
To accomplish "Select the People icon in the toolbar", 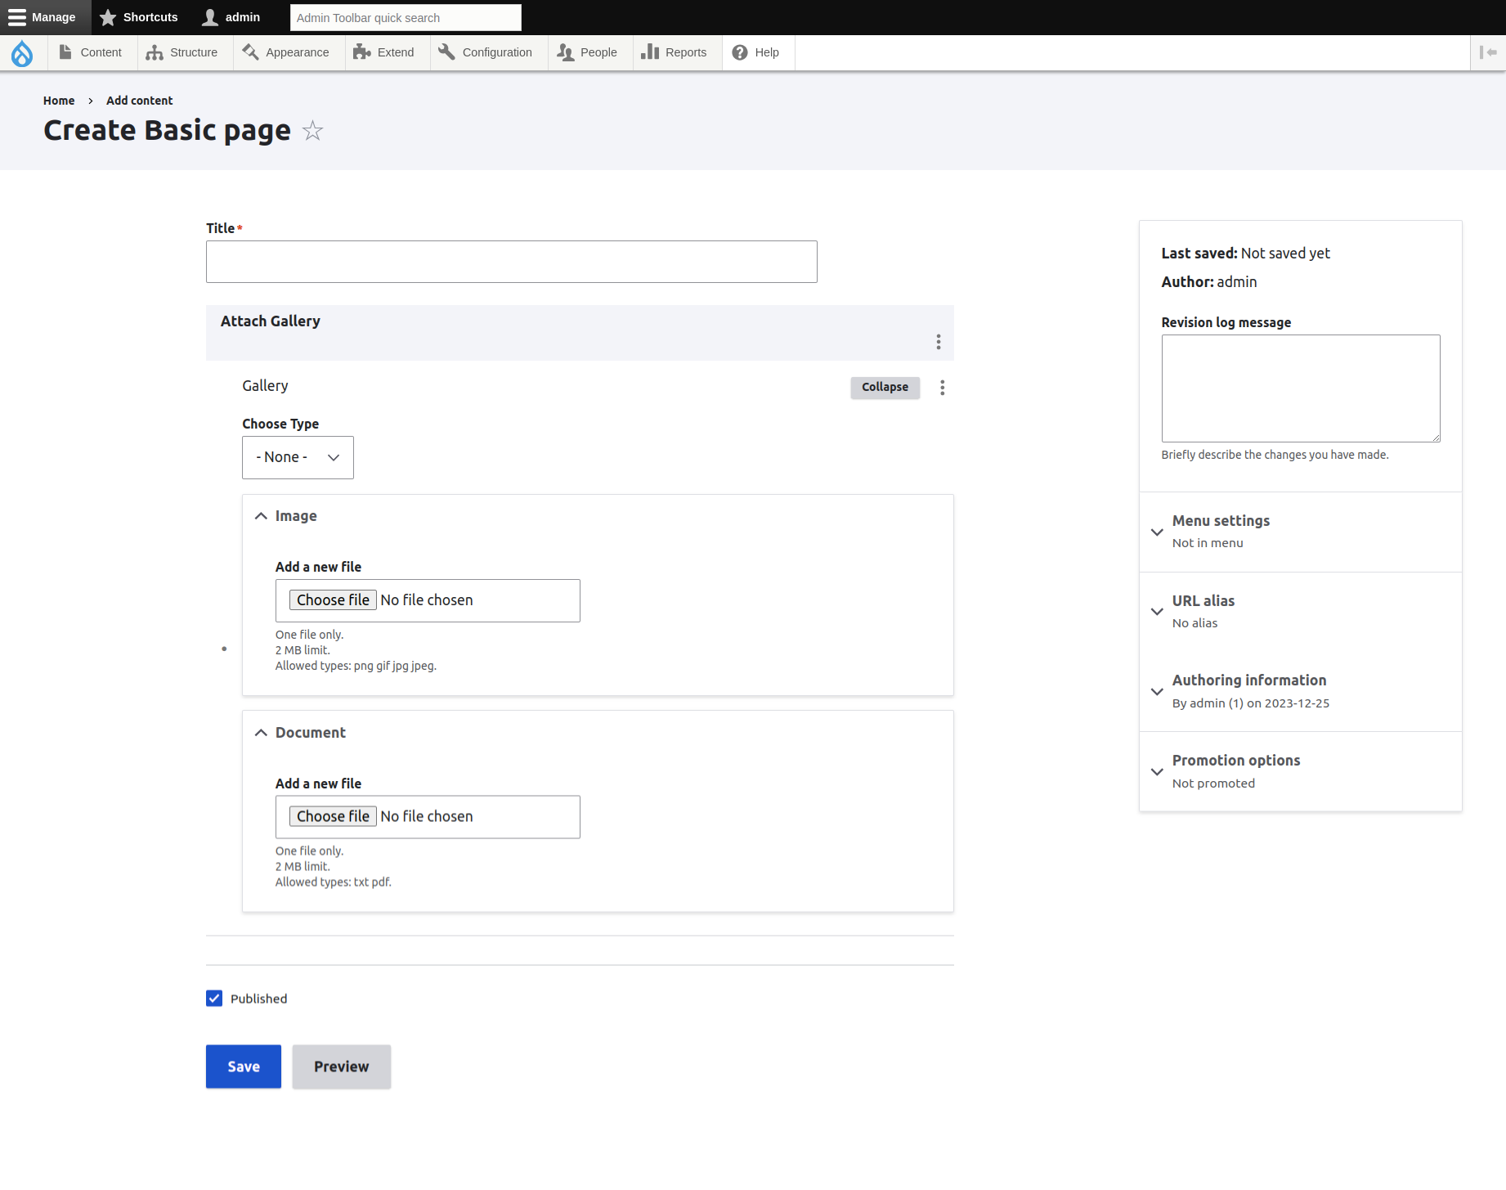I will pyautogui.click(x=566, y=52).
